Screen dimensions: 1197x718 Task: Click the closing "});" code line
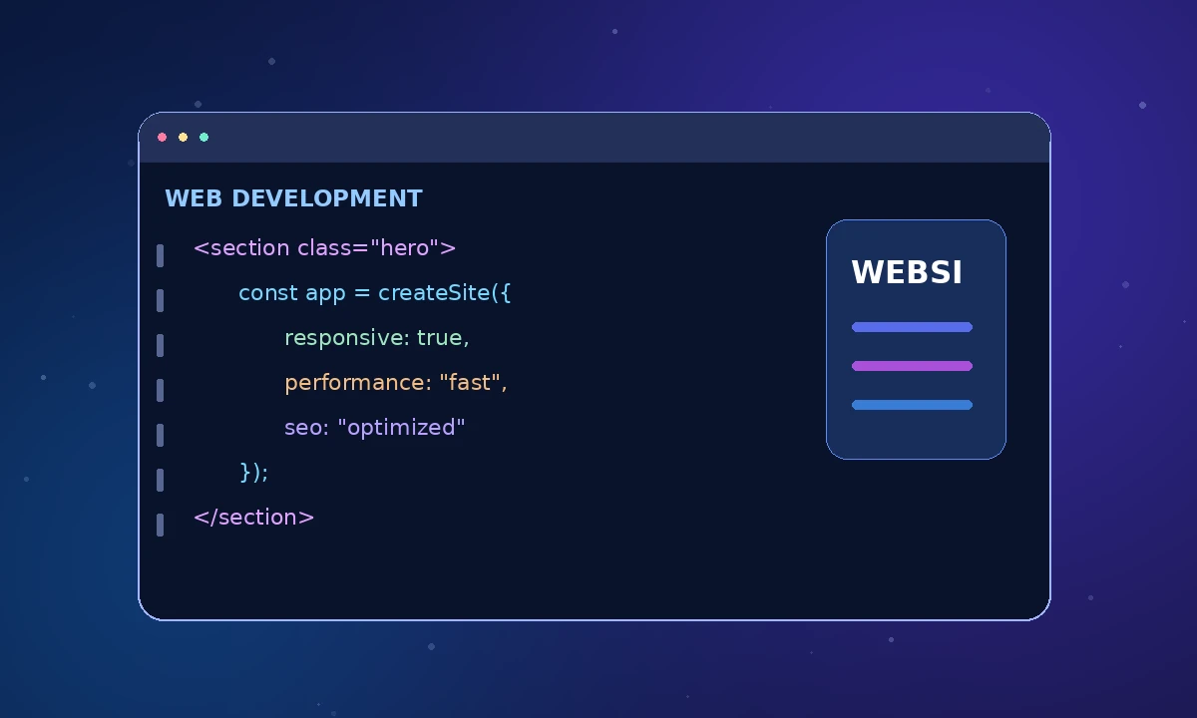coord(253,472)
